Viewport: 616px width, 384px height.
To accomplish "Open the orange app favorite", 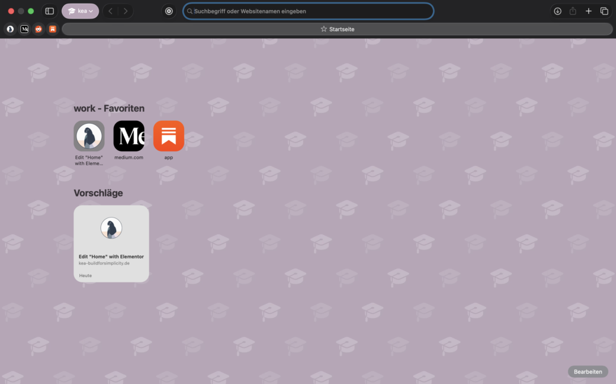I will click(x=168, y=136).
